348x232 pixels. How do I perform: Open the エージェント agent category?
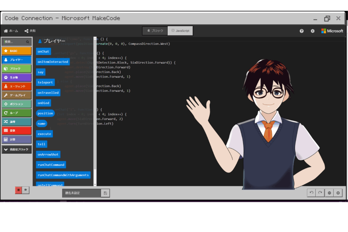17,86
